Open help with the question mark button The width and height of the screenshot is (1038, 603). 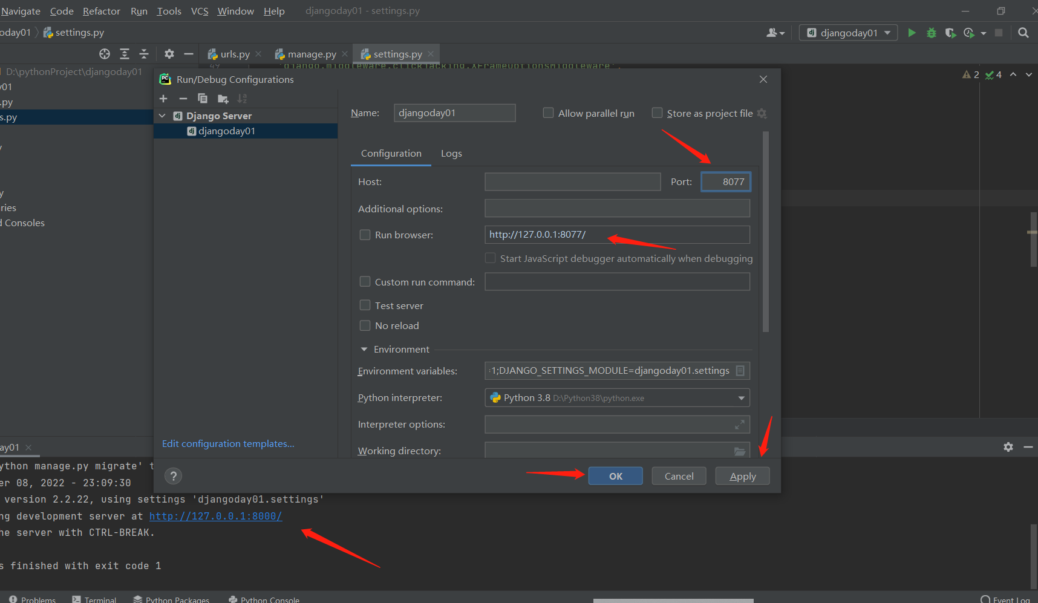pos(174,477)
